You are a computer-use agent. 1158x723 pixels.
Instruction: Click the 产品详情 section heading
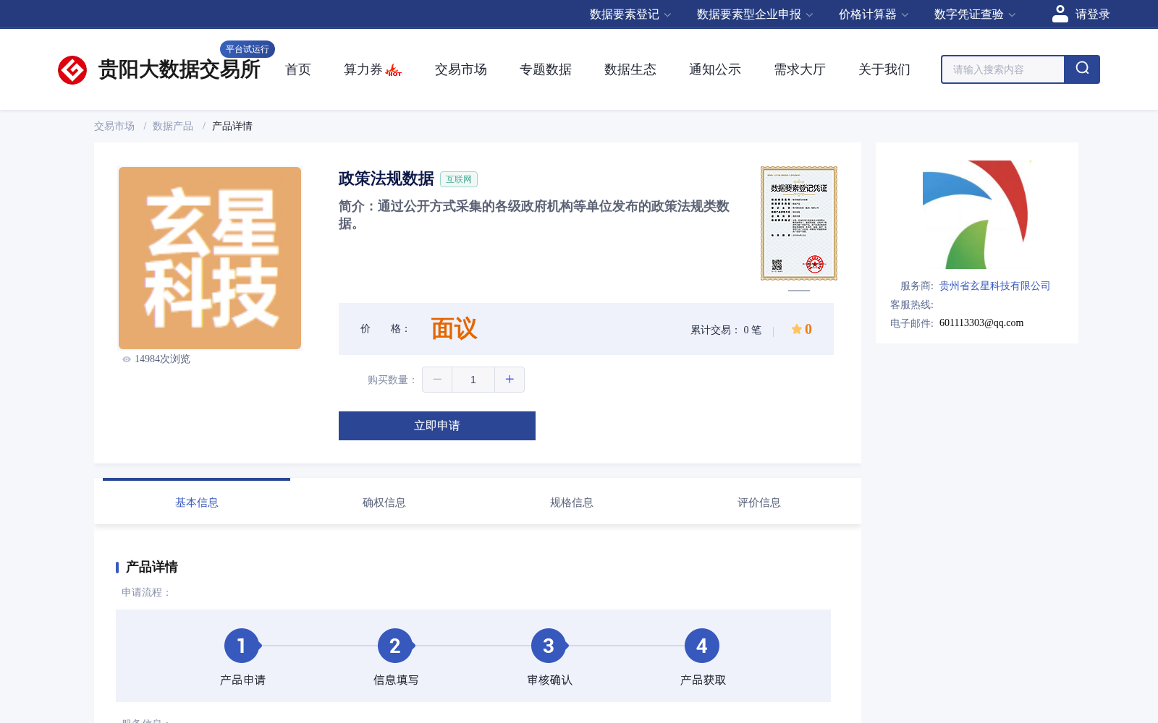click(152, 567)
